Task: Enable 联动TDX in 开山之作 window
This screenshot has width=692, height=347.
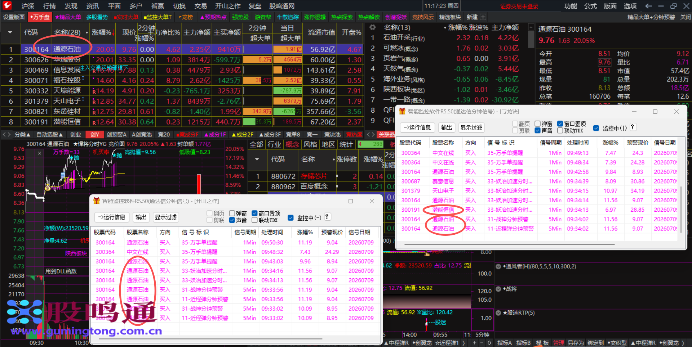Action: tap(254, 220)
